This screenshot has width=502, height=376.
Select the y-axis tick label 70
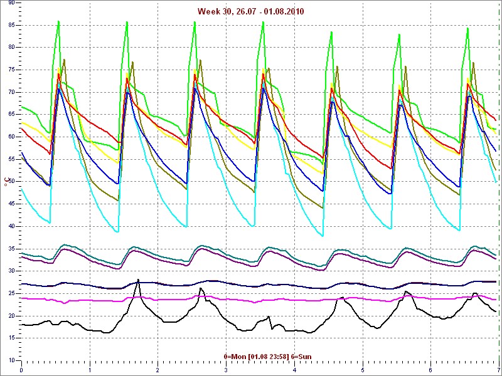11,92
